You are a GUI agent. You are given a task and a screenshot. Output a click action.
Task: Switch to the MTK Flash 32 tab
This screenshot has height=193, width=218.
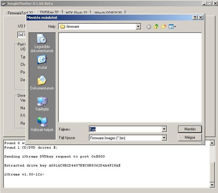[76, 13]
